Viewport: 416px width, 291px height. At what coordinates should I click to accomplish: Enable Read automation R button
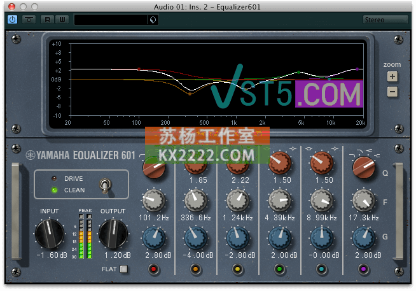(48, 20)
